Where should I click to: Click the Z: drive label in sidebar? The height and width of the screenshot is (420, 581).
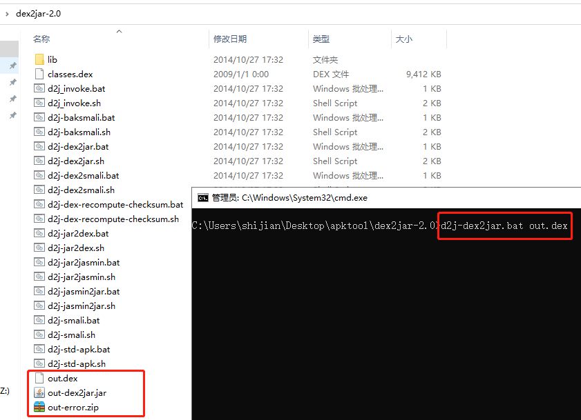[x=6, y=390]
